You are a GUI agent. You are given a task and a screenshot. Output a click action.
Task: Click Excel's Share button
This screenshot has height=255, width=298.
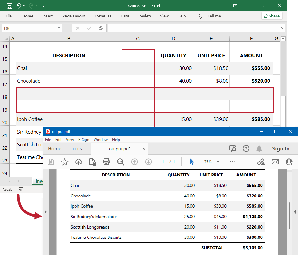pos(272,16)
